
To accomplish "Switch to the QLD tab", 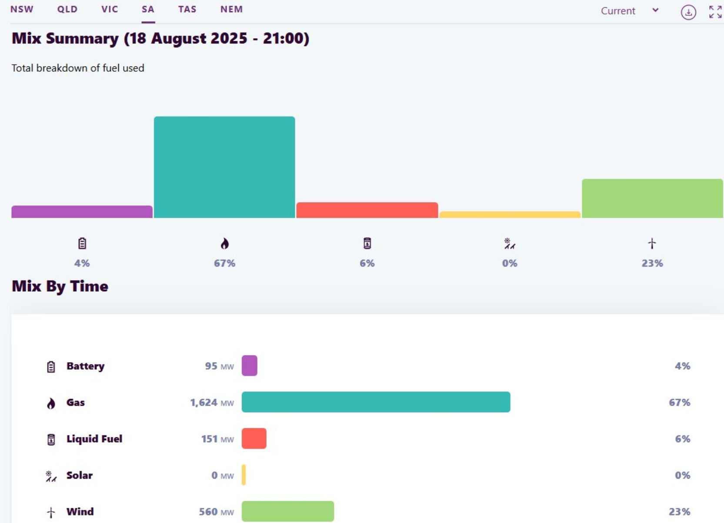I will pos(67,9).
